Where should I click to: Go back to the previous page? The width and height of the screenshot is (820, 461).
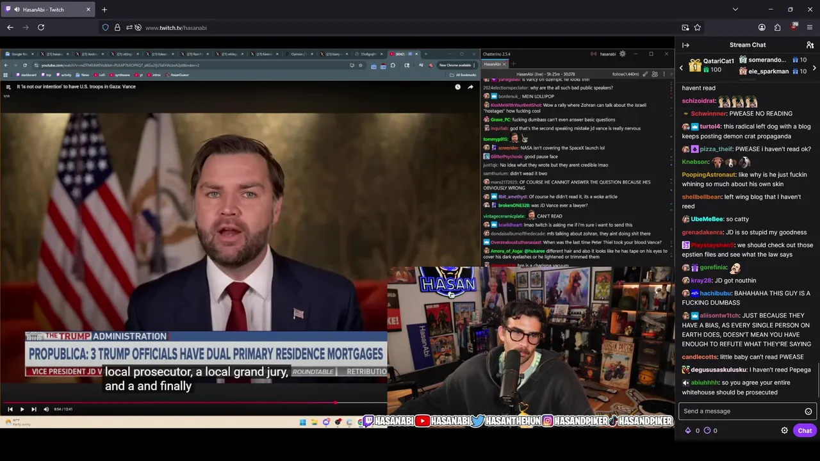tap(10, 28)
